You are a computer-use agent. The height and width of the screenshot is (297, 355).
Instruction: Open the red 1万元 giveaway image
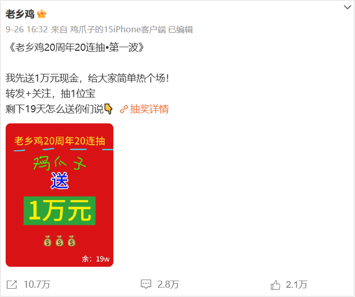[60, 195]
